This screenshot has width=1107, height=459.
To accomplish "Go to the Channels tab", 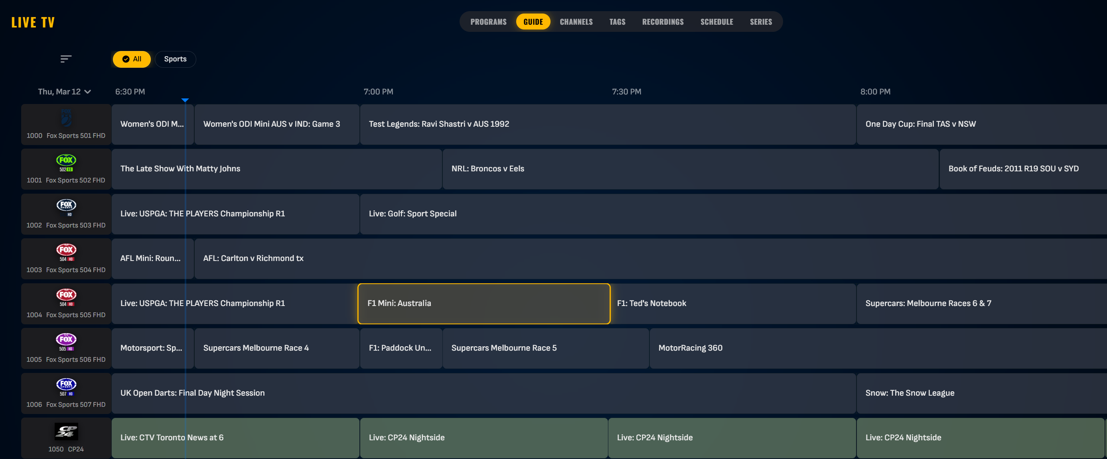I will (576, 22).
